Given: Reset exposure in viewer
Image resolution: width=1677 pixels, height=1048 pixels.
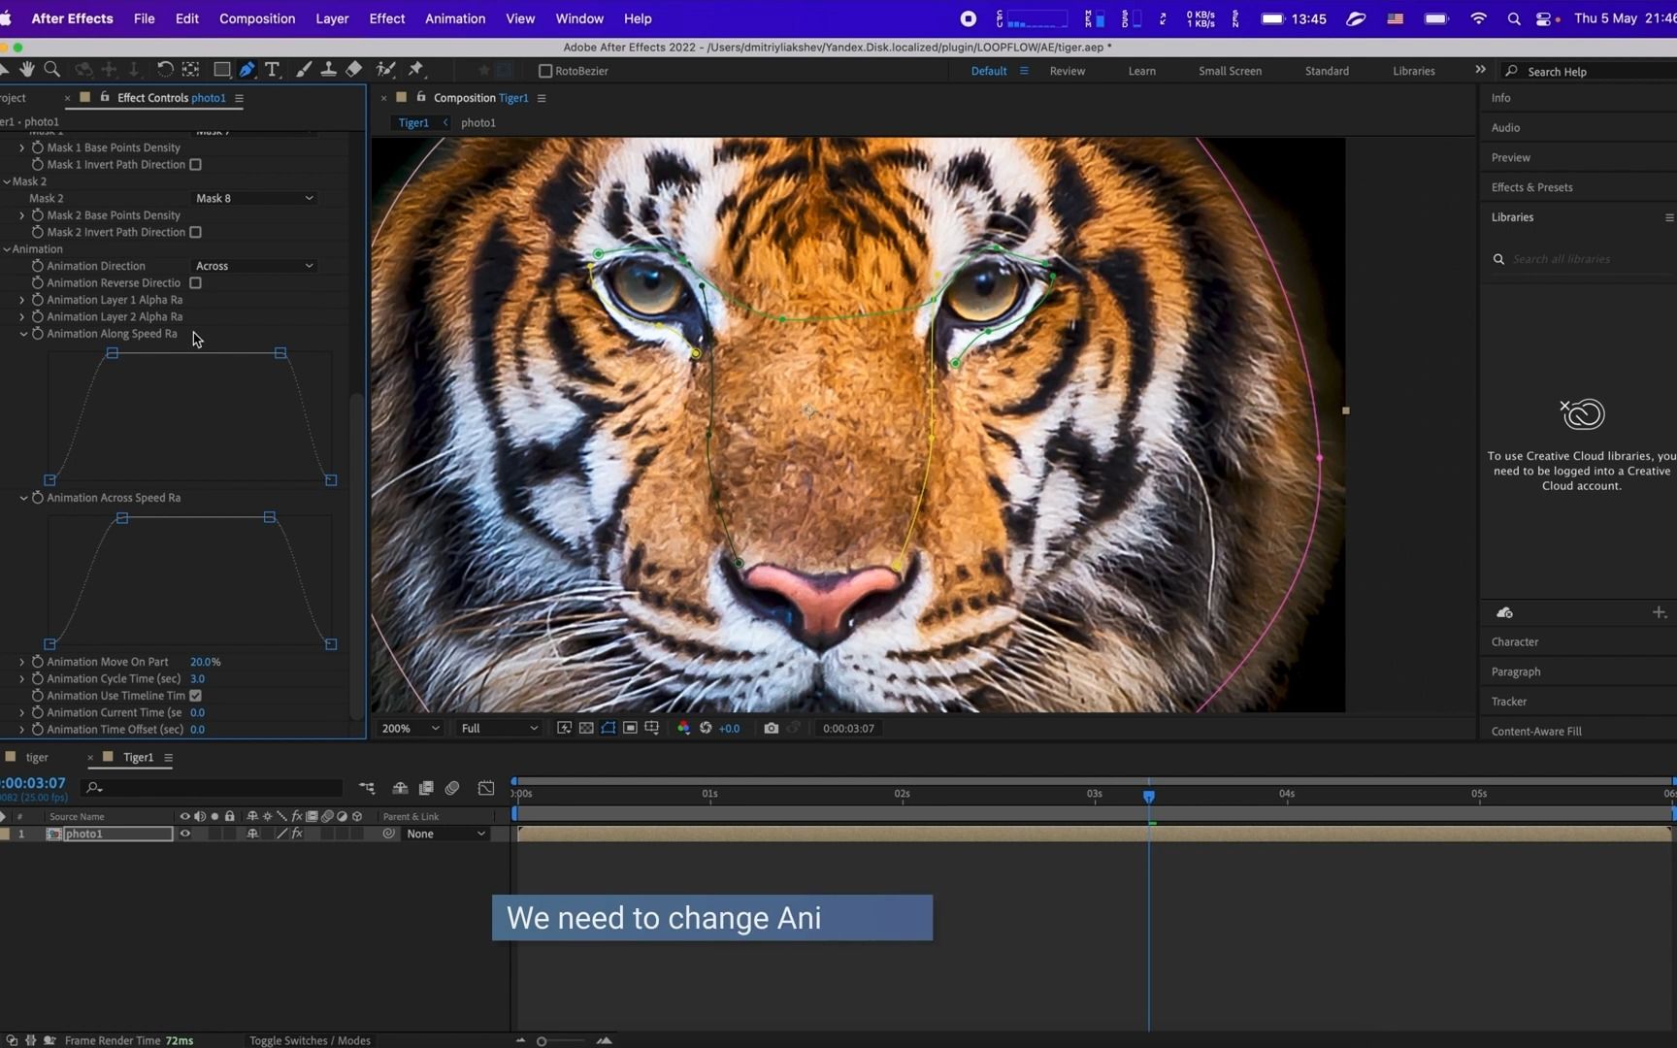Looking at the screenshot, I should (706, 728).
